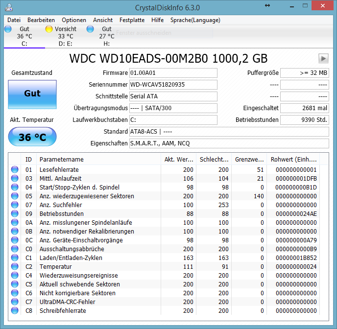
Task: Click the blue status orb for drive H:
Action: (90, 29)
